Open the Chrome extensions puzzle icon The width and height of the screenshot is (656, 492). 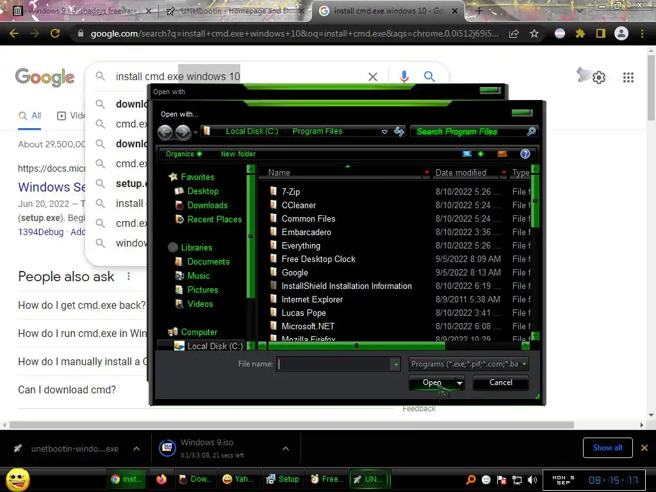[580, 33]
